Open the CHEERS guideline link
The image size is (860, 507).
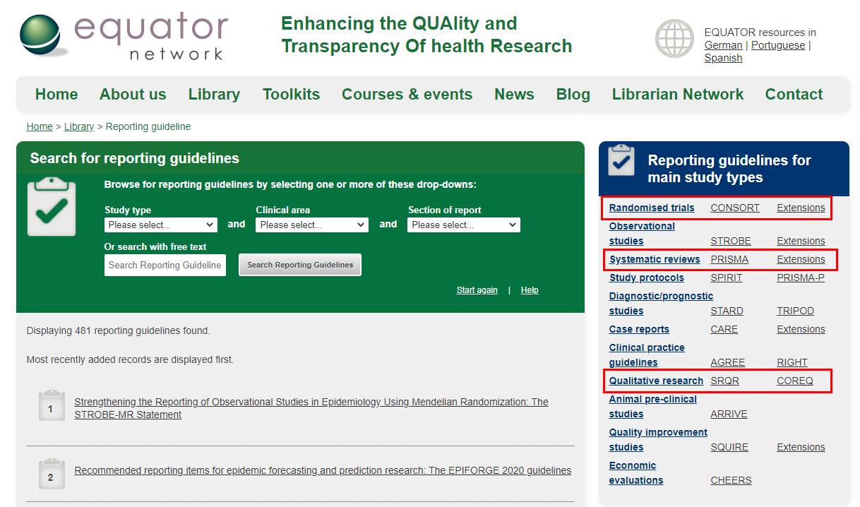click(731, 480)
